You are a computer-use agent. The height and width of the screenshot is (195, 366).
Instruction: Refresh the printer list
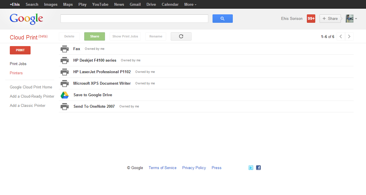pos(181,36)
